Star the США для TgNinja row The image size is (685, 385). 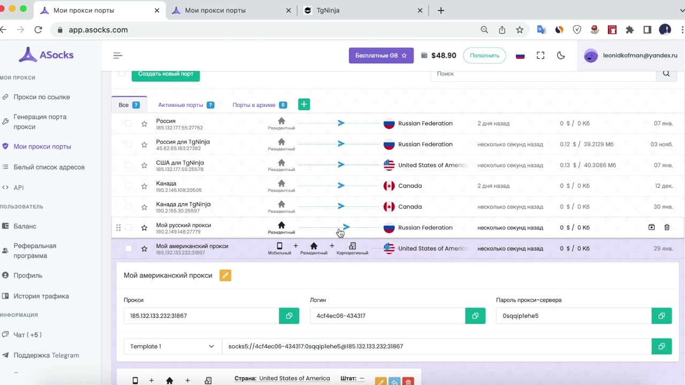pyautogui.click(x=144, y=165)
